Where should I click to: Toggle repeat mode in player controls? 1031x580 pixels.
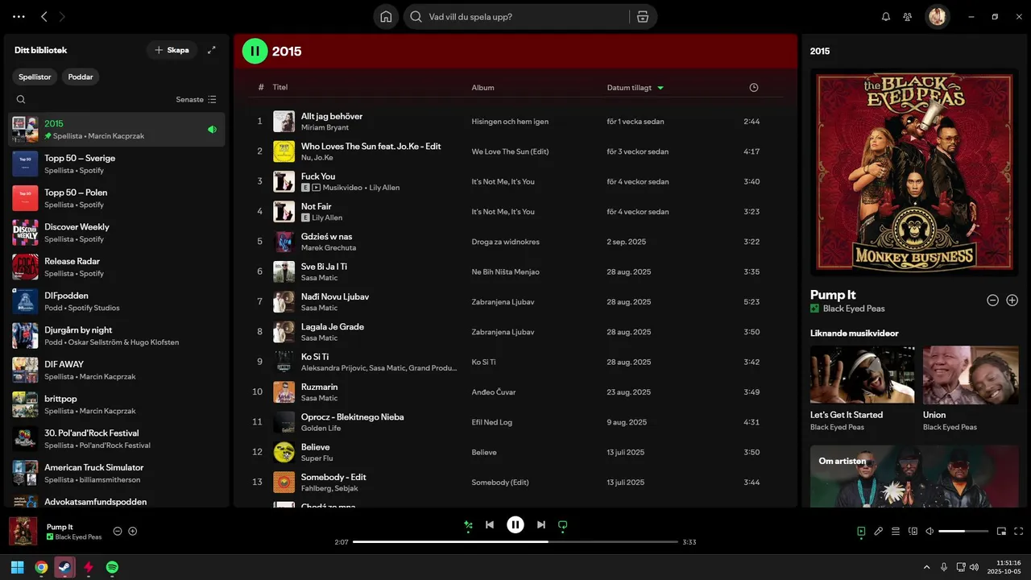click(x=563, y=525)
